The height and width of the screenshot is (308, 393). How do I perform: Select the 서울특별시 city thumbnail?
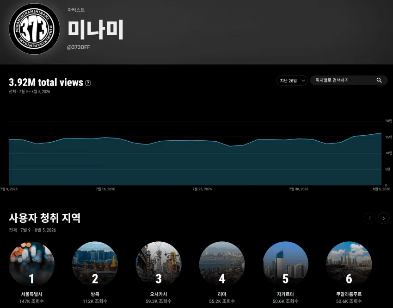[x=31, y=264]
